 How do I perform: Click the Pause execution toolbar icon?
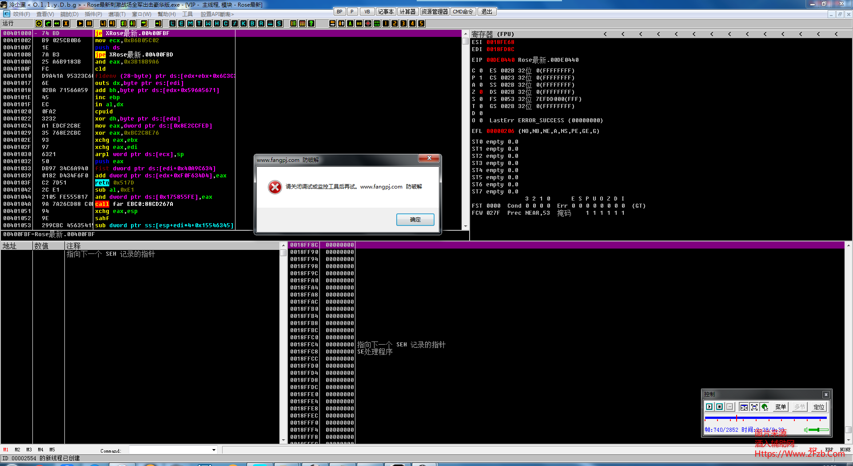(89, 24)
